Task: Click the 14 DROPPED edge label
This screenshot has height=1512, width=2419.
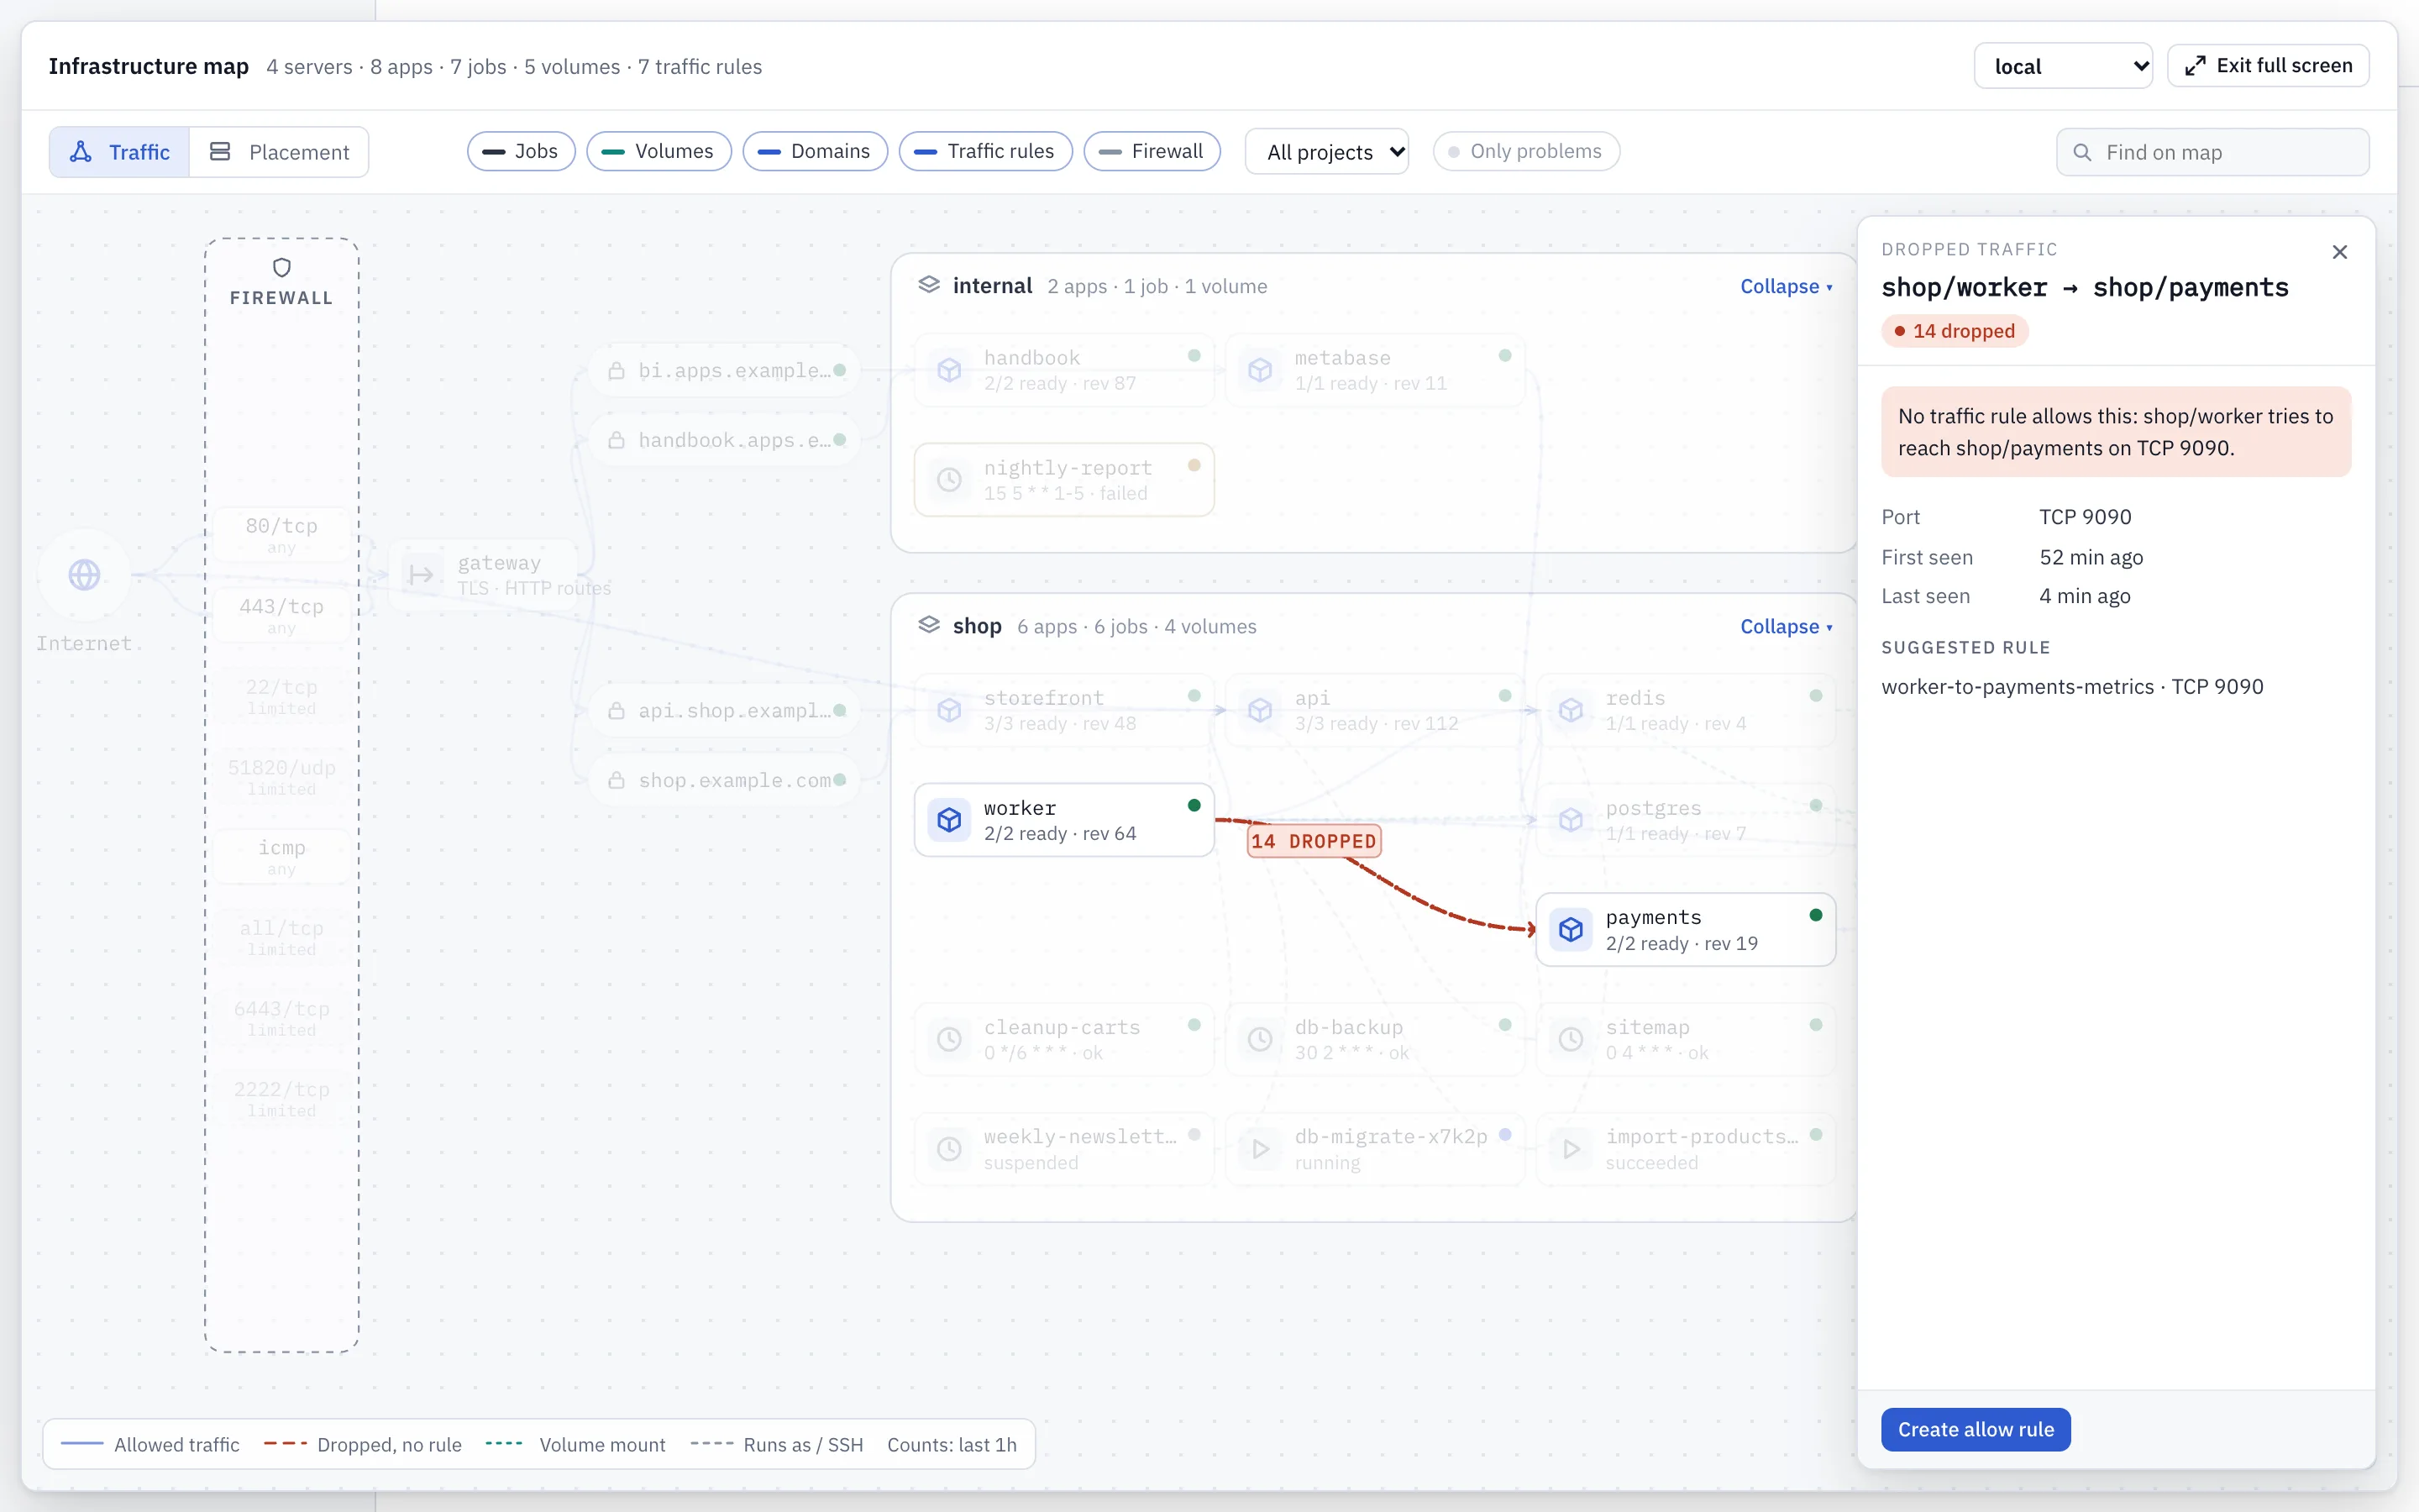Action: (x=1314, y=841)
